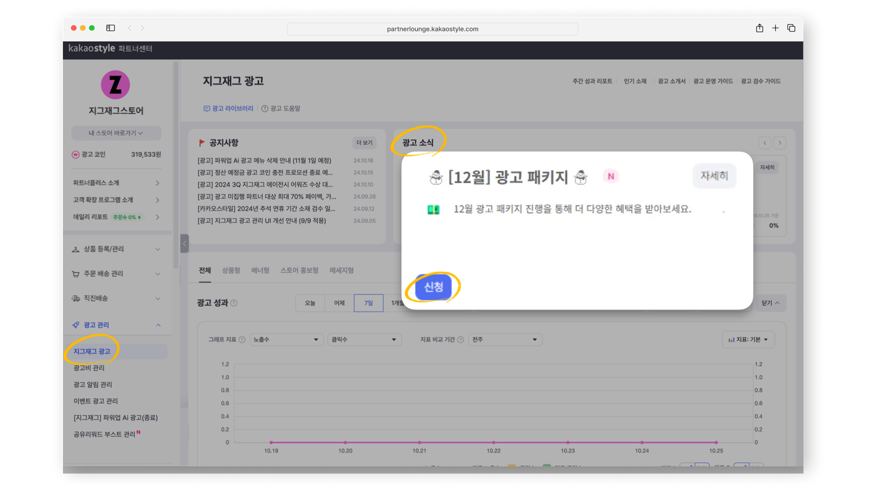Show the tab overview icon

point(791,28)
